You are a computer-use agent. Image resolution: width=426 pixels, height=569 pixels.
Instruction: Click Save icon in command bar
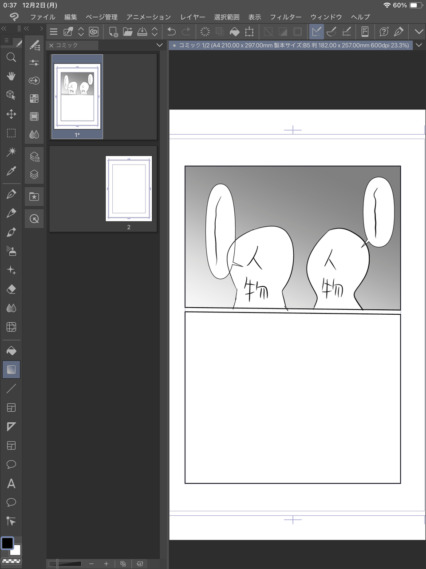tap(142, 32)
